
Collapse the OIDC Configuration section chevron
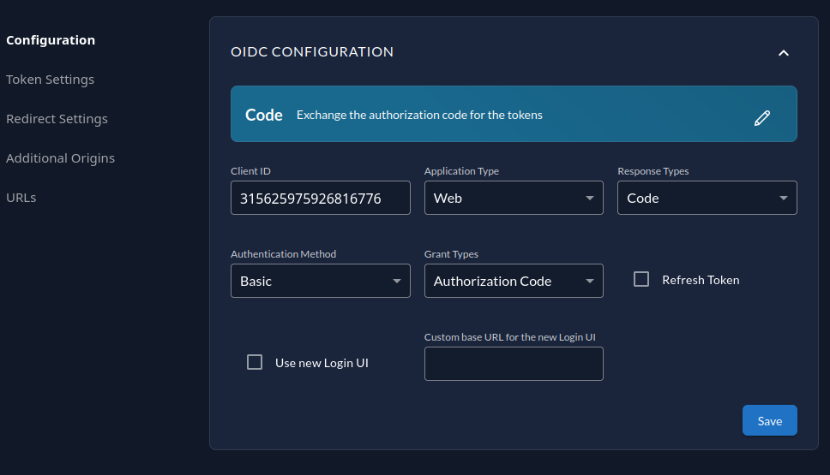pos(783,53)
